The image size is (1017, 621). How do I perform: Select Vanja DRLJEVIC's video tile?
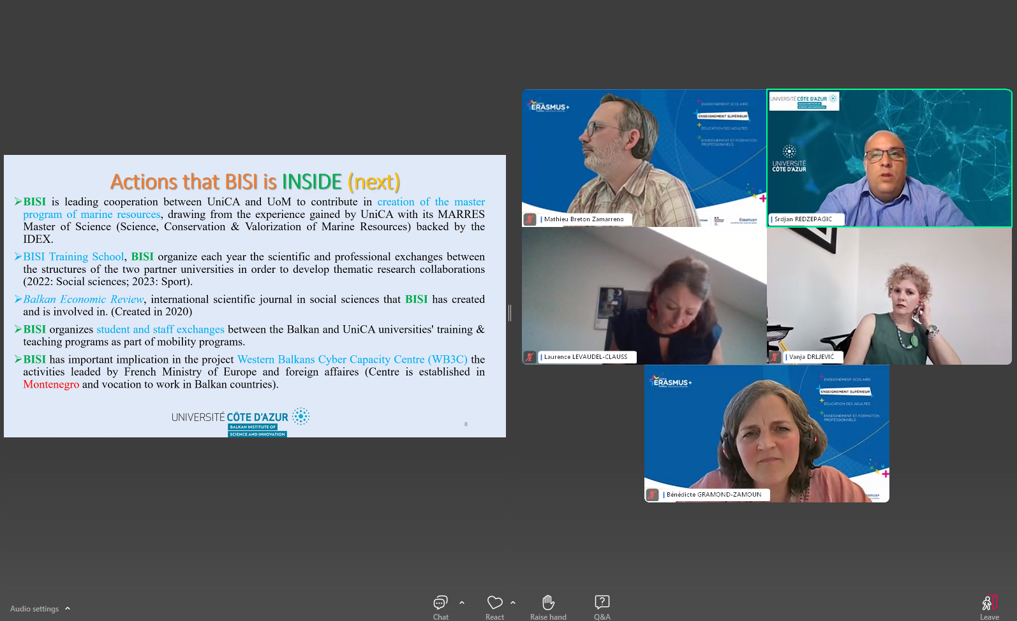tap(889, 296)
